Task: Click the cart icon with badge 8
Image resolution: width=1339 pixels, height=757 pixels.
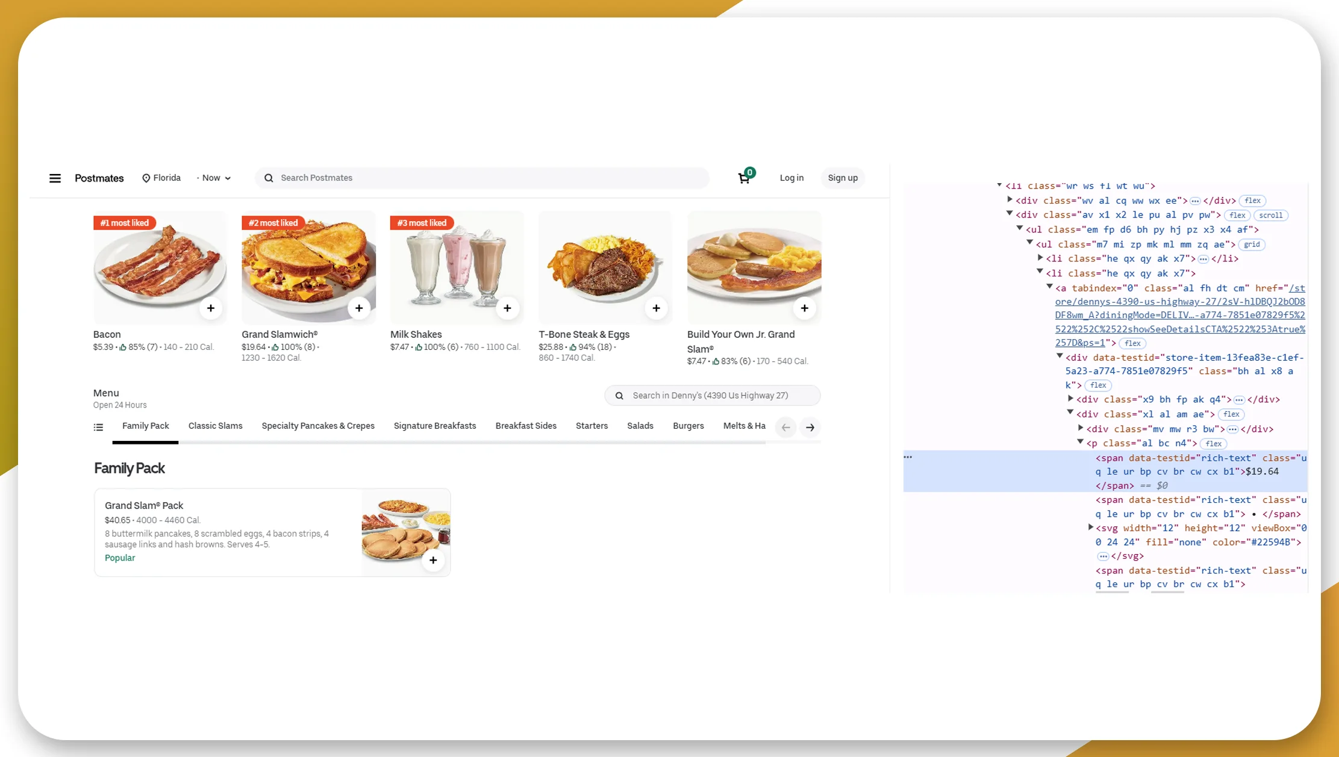Action: click(745, 176)
